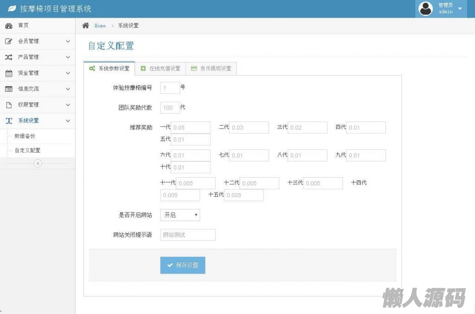Viewport: 475px width, 314px height.
Task: Click the Home breadcrumb link
Action: pos(100,26)
